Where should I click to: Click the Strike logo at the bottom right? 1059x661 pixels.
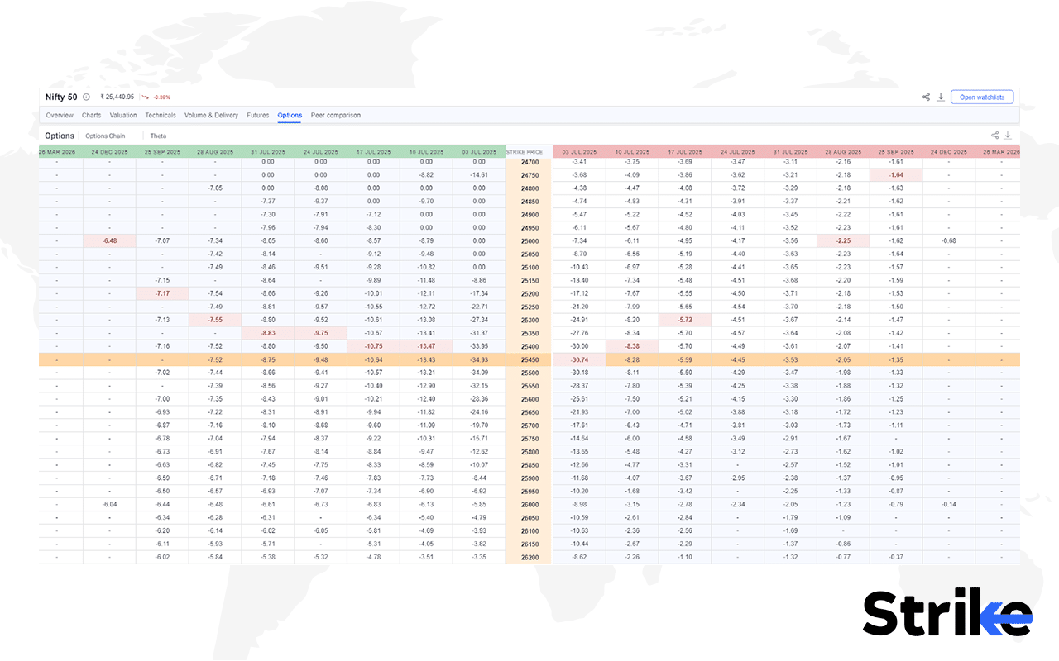(946, 611)
